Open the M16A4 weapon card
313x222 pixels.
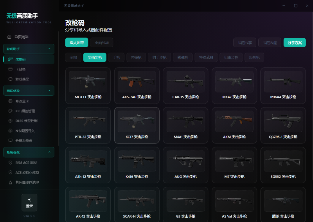(283, 86)
